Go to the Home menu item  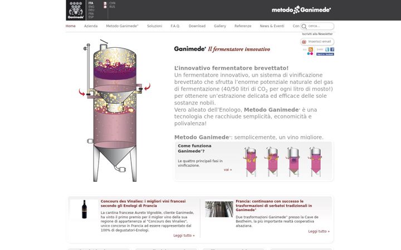point(71,26)
